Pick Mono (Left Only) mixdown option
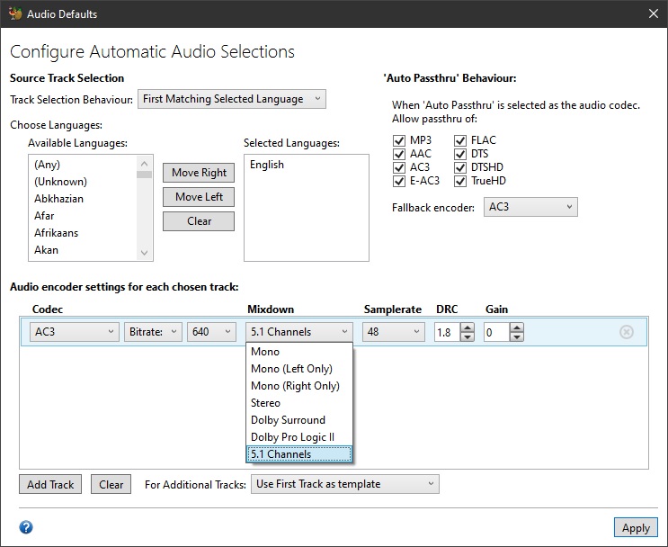 [291, 369]
